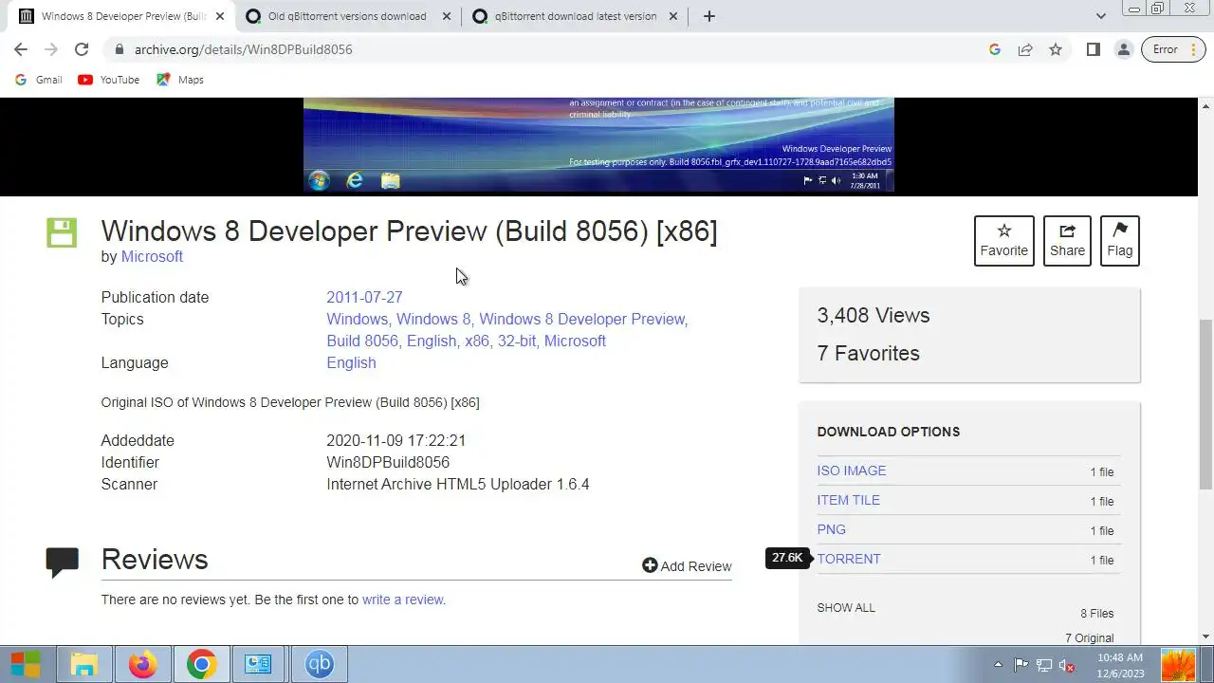Click the green floppy disk software icon
The width and height of the screenshot is (1214, 683).
click(62, 232)
